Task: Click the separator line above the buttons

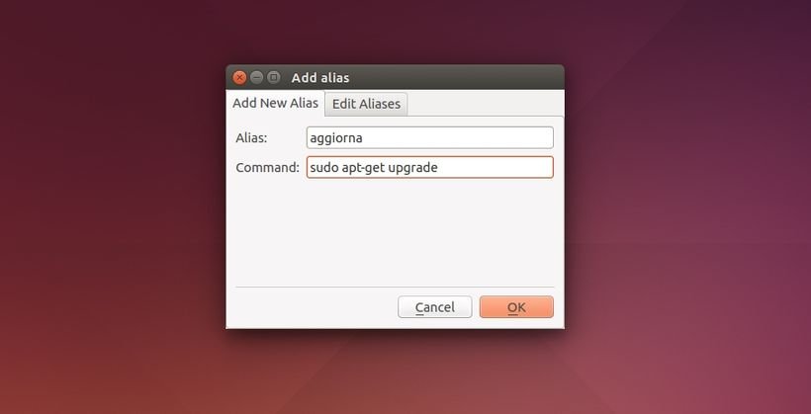Action: pyautogui.click(x=395, y=287)
